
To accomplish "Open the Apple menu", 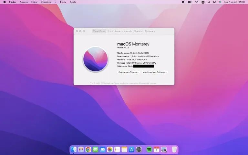I will tap(5, 2).
